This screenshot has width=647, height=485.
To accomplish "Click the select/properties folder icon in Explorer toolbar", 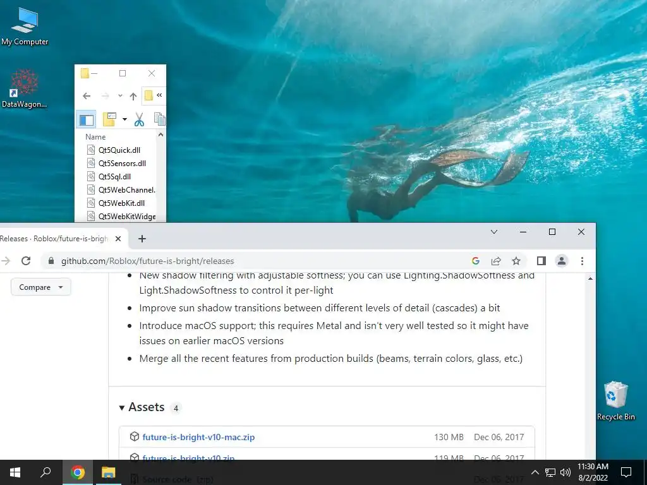I will [109, 119].
